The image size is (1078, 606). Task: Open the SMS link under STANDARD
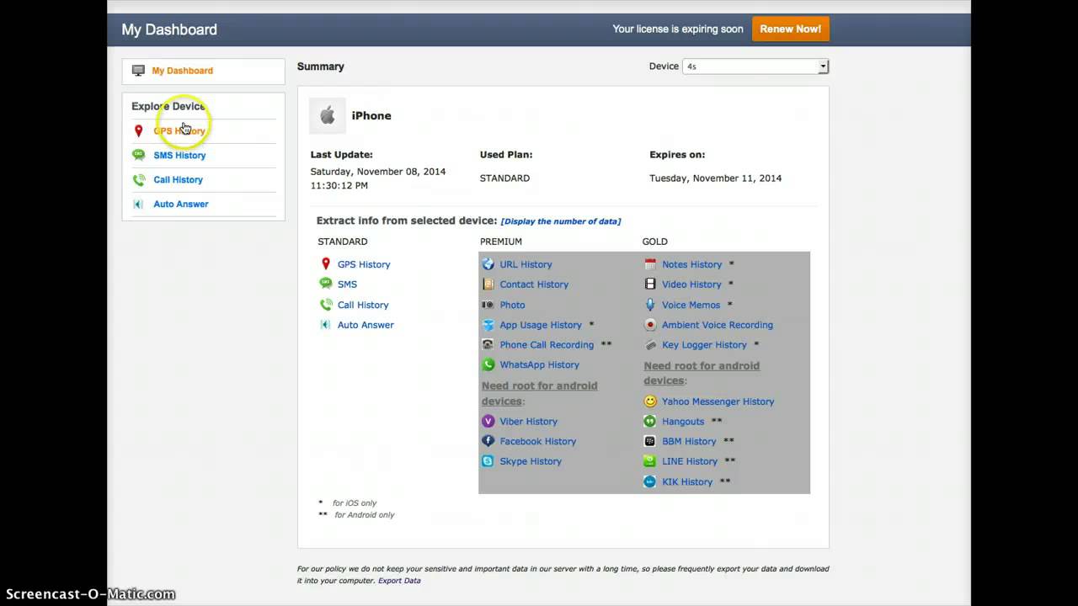click(x=347, y=284)
